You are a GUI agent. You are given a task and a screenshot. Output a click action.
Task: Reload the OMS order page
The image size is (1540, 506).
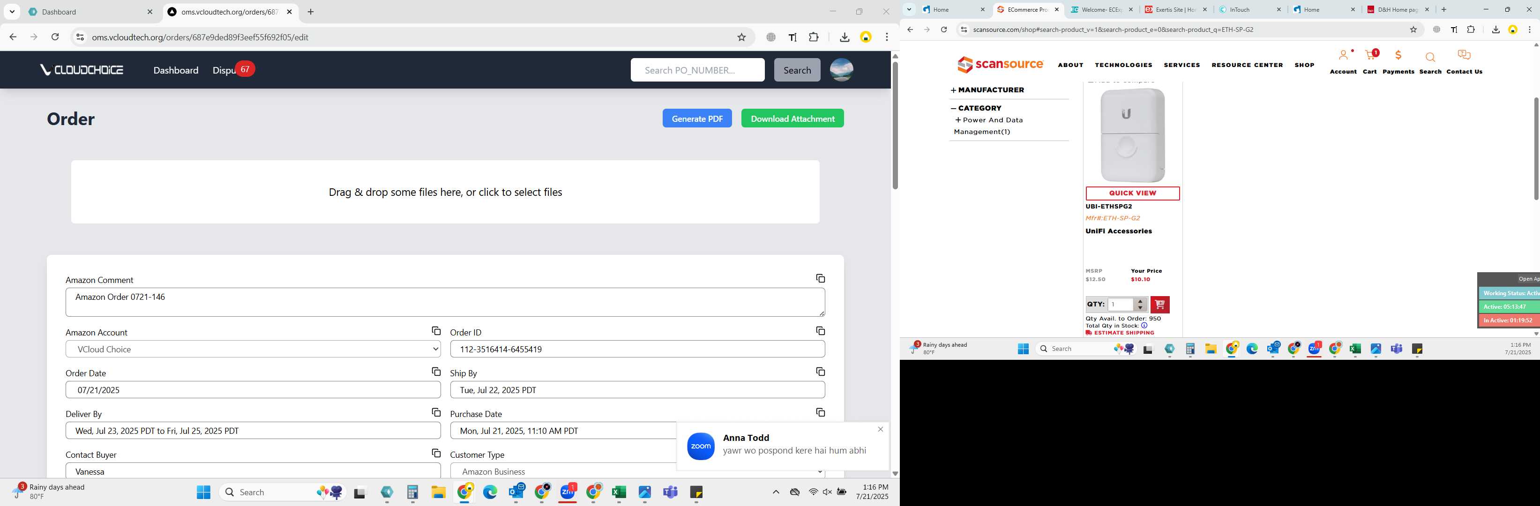click(55, 37)
